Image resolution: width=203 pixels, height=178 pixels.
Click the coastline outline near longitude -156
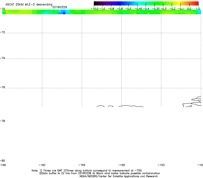coord(131,106)
